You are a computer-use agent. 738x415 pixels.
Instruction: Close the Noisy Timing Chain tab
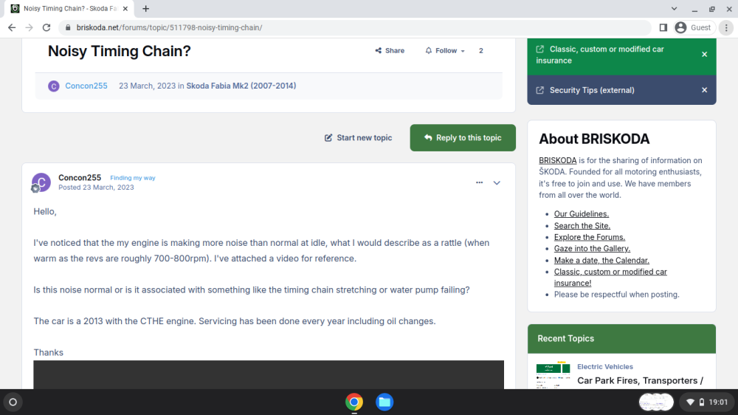click(x=125, y=8)
